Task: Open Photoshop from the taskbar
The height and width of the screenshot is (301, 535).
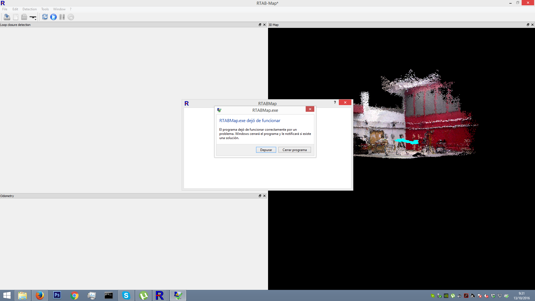Action: tap(57, 295)
